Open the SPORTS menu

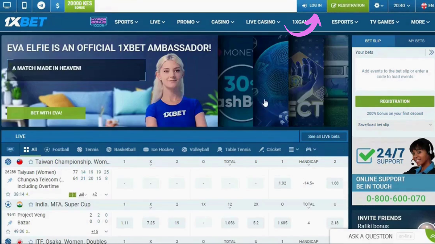[126, 22]
